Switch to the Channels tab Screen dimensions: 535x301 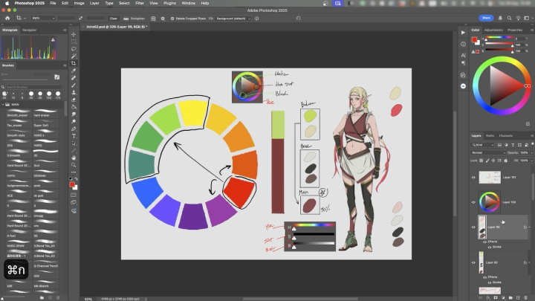(x=505, y=135)
